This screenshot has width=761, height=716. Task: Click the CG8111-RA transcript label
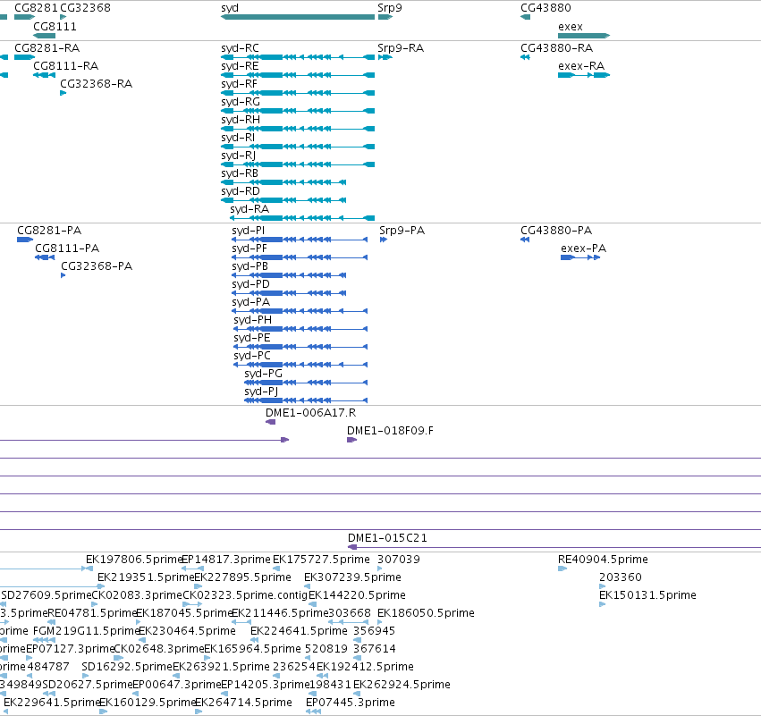click(66, 66)
